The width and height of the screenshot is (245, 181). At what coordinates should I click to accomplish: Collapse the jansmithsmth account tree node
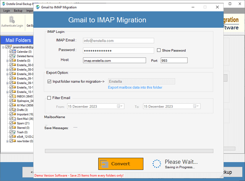click(x=3, y=47)
